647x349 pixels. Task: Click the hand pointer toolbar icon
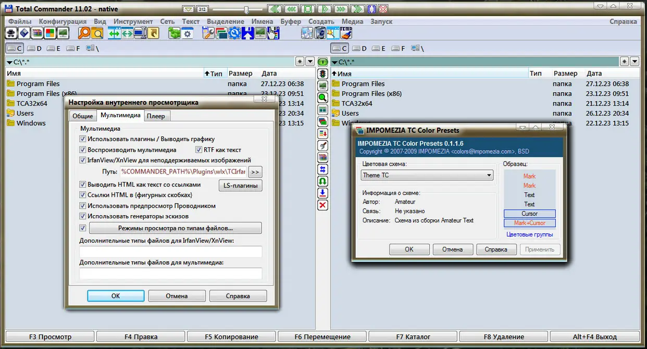click(273, 33)
